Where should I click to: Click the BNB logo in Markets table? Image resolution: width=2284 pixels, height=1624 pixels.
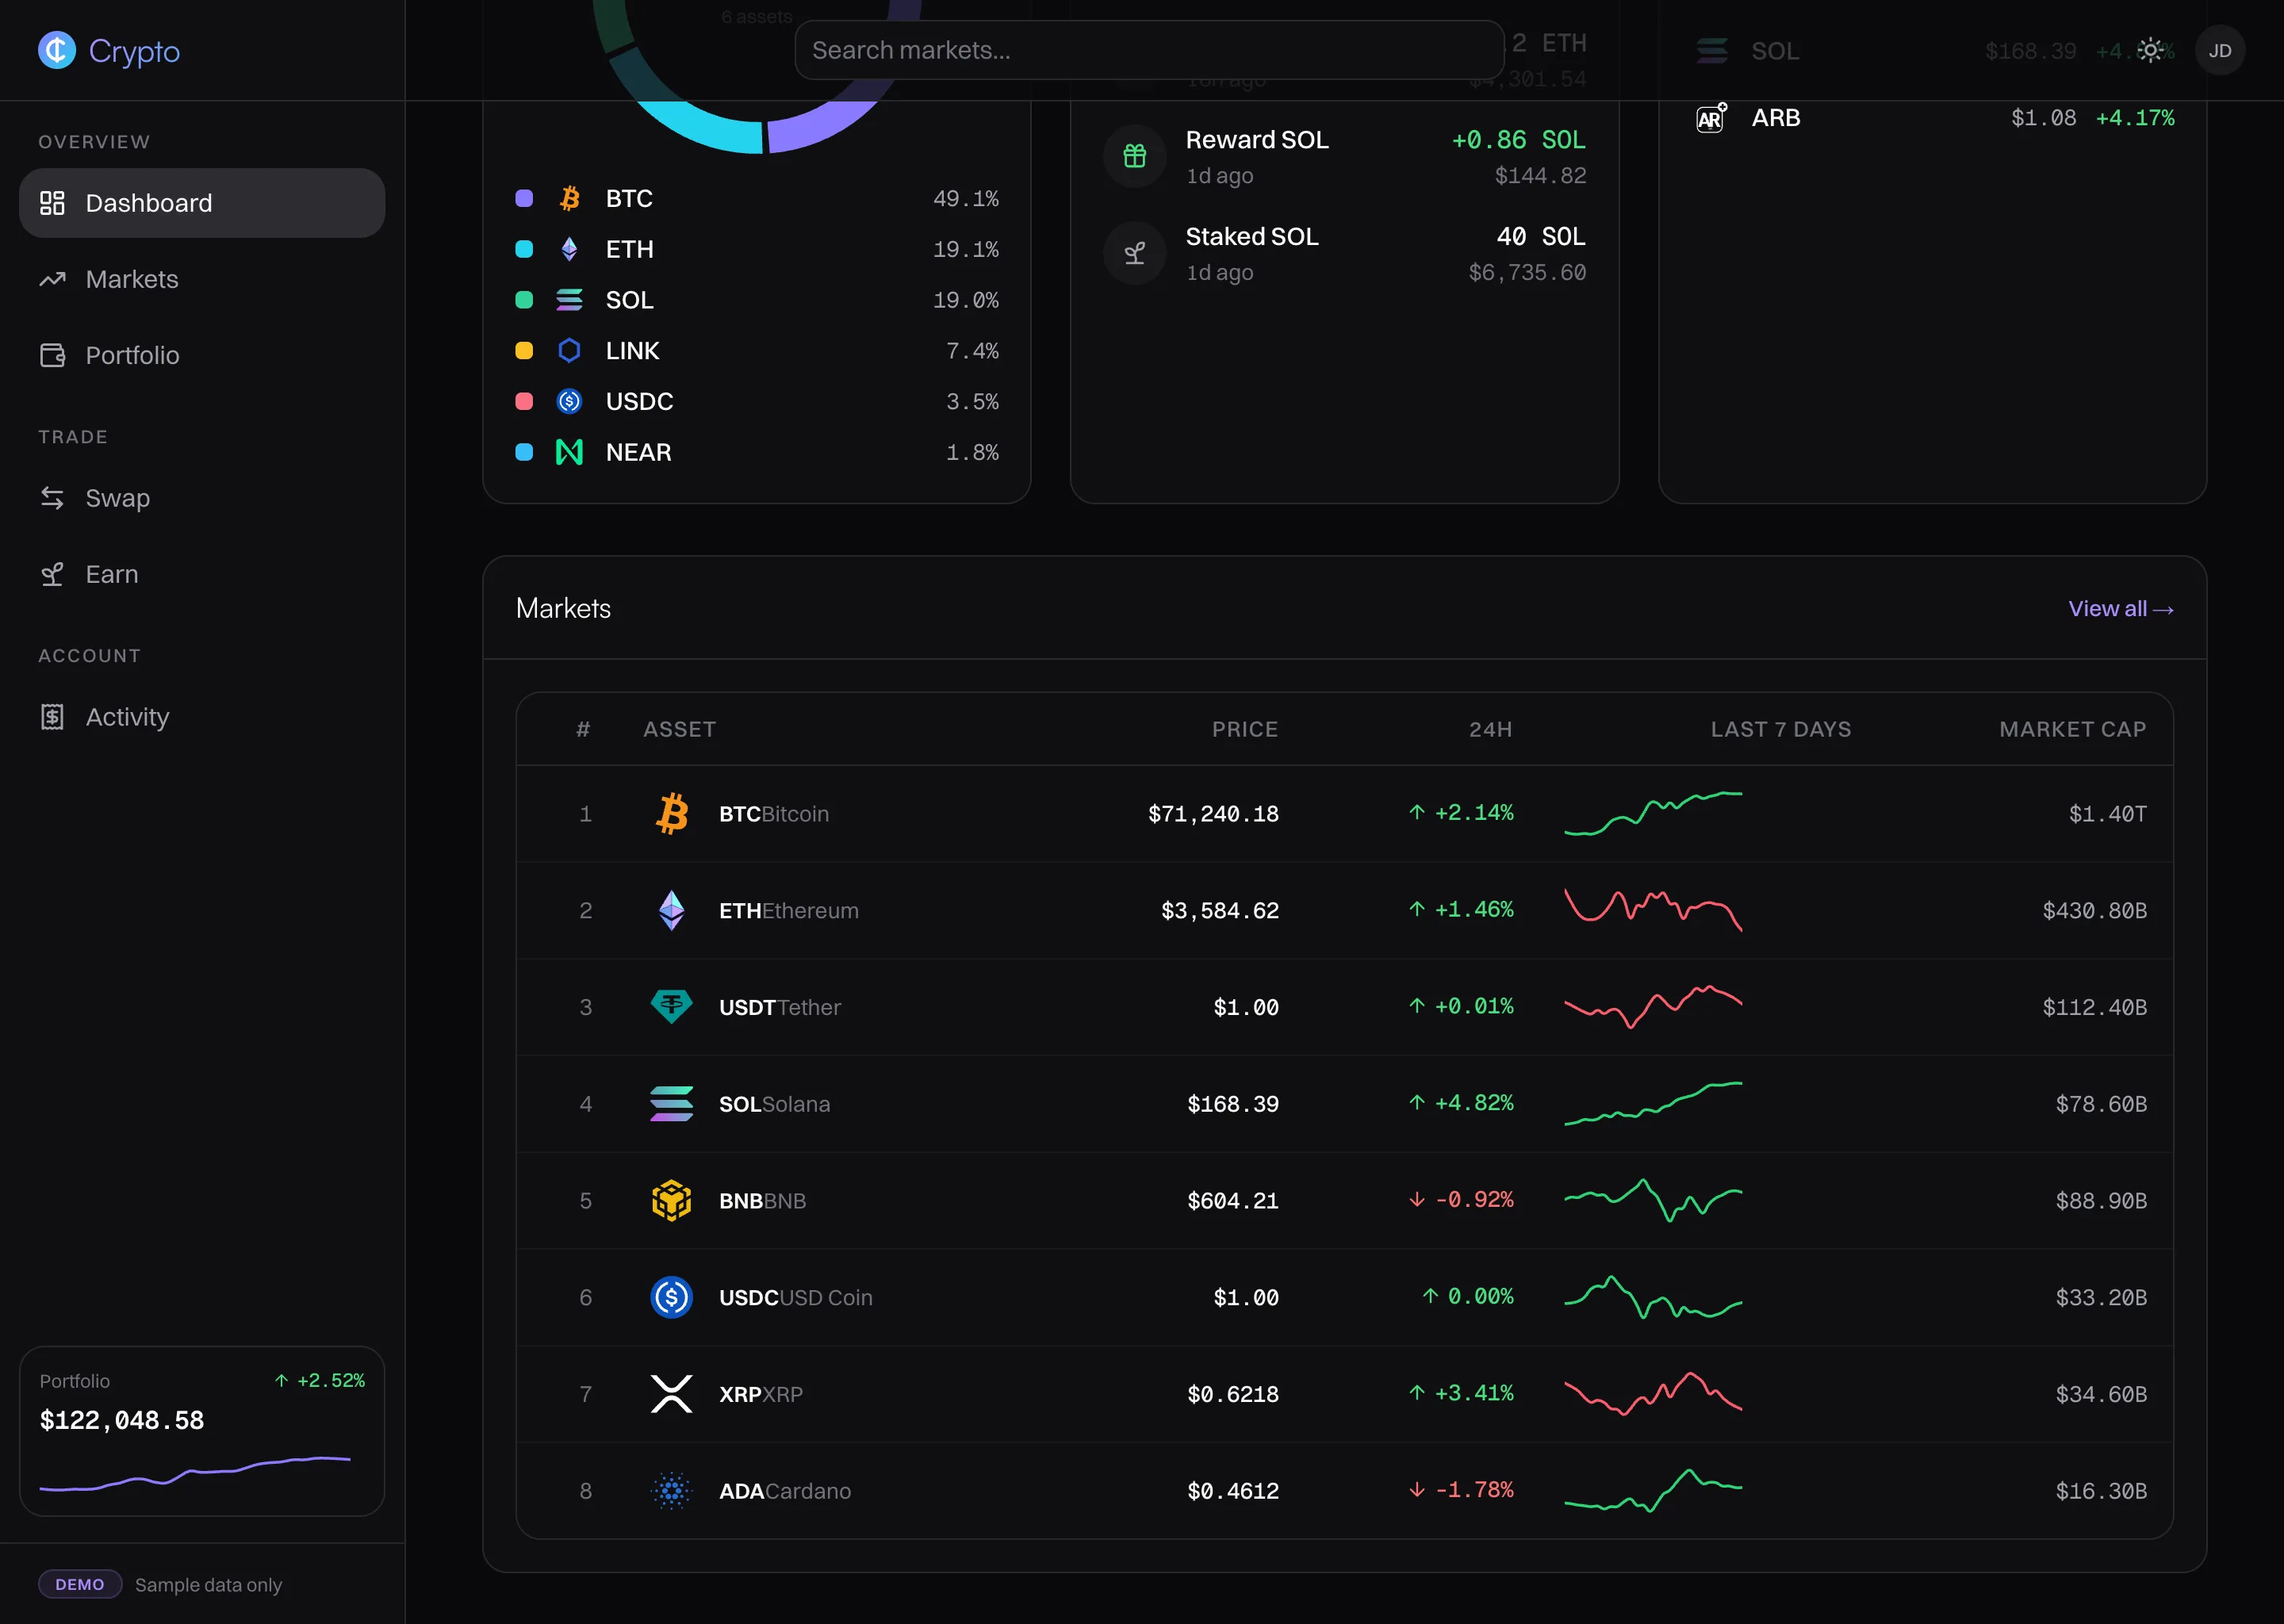tap(672, 1201)
